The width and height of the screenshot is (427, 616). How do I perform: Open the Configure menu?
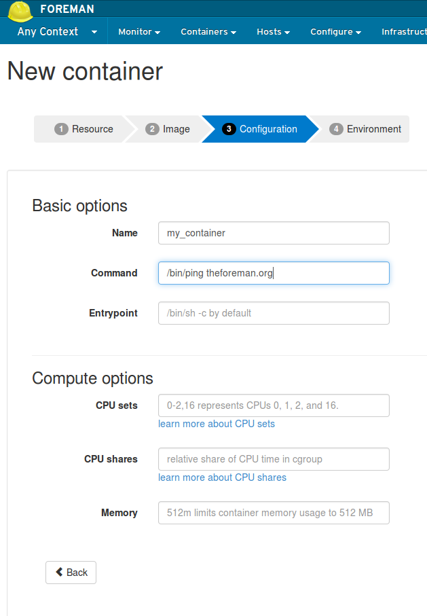coord(335,32)
